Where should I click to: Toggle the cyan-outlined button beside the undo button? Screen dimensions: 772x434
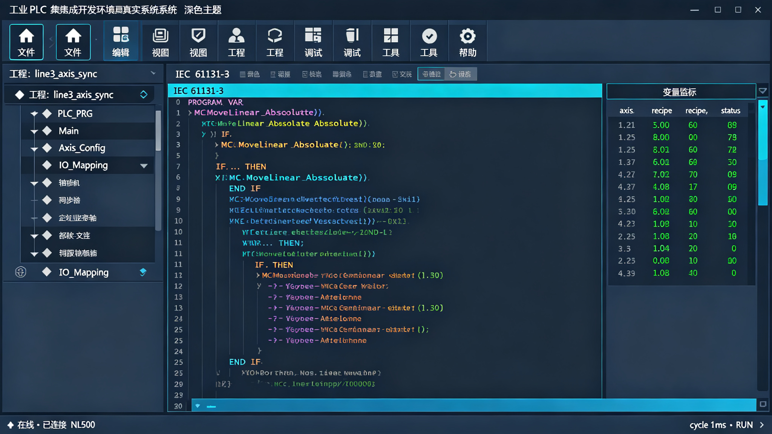point(431,74)
